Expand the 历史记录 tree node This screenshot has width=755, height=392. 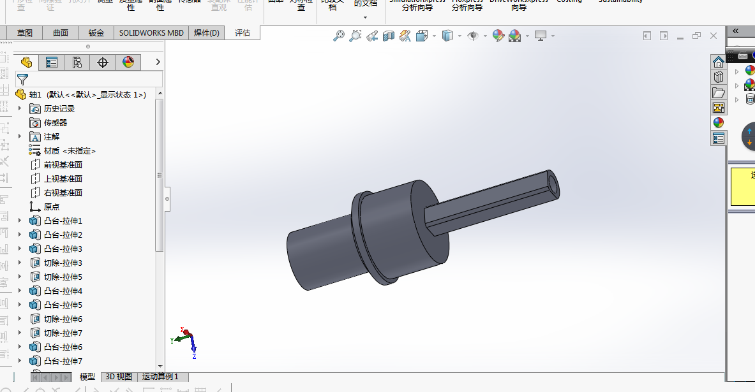[20, 109]
